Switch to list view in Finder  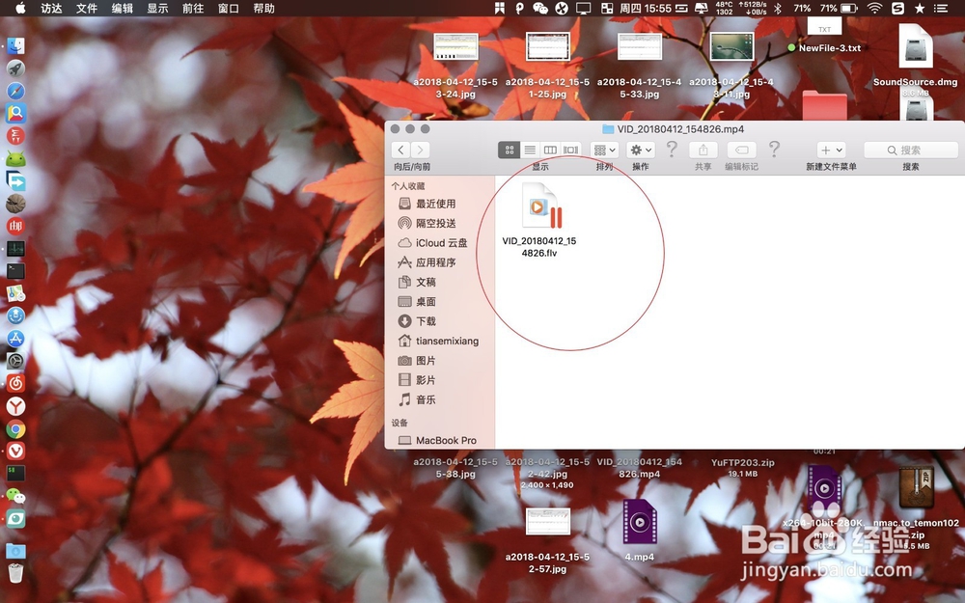(x=530, y=150)
